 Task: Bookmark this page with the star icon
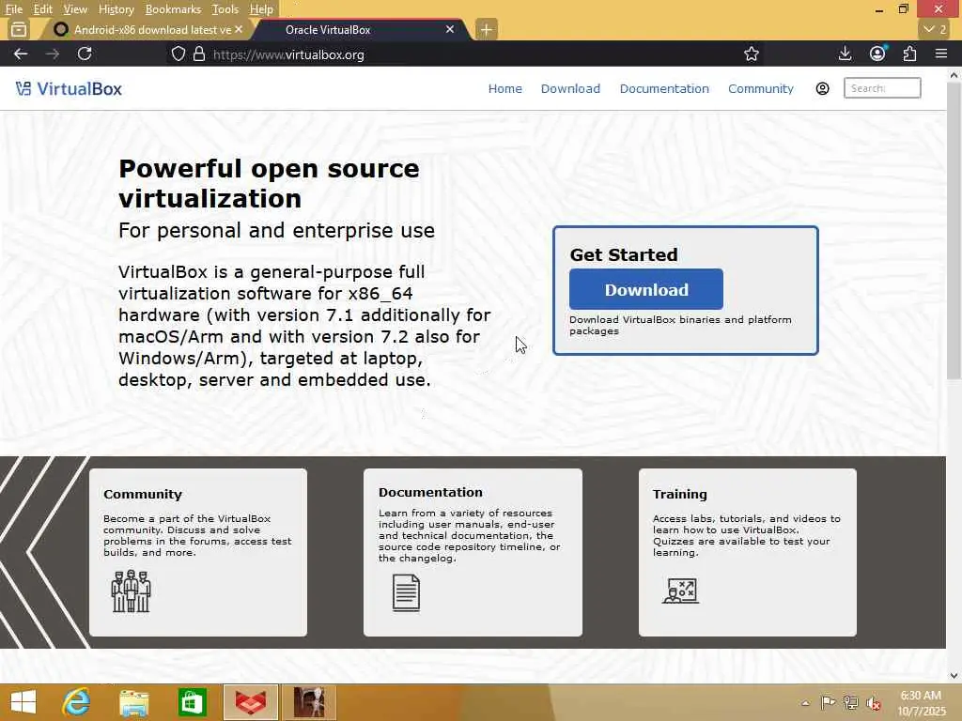click(751, 54)
